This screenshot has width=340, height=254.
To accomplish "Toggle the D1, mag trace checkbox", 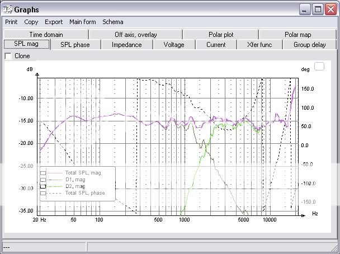I will (x=43, y=180).
